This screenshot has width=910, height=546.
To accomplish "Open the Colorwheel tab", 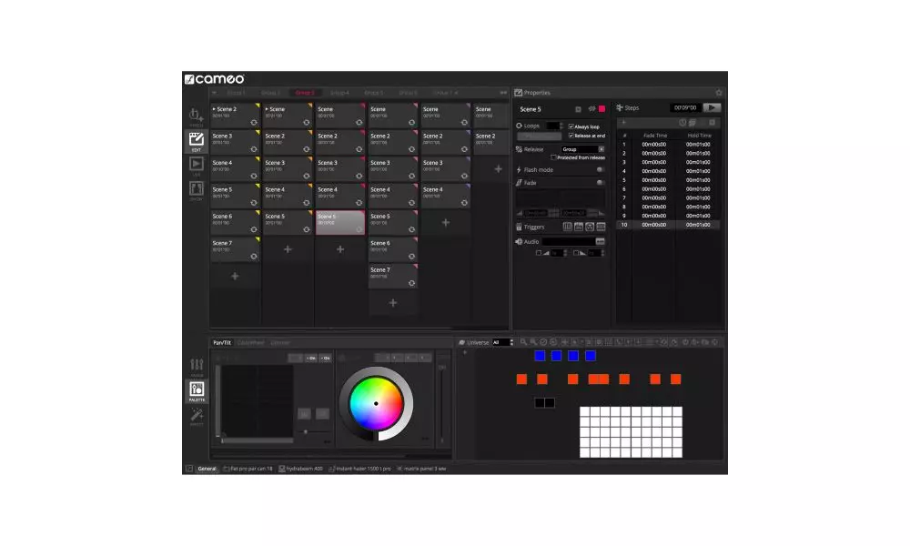I will [251, 343].
